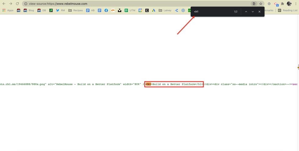This screenshot has height=151, width=299.
Task: Close the find bar
Action: (x=259, y=12)
